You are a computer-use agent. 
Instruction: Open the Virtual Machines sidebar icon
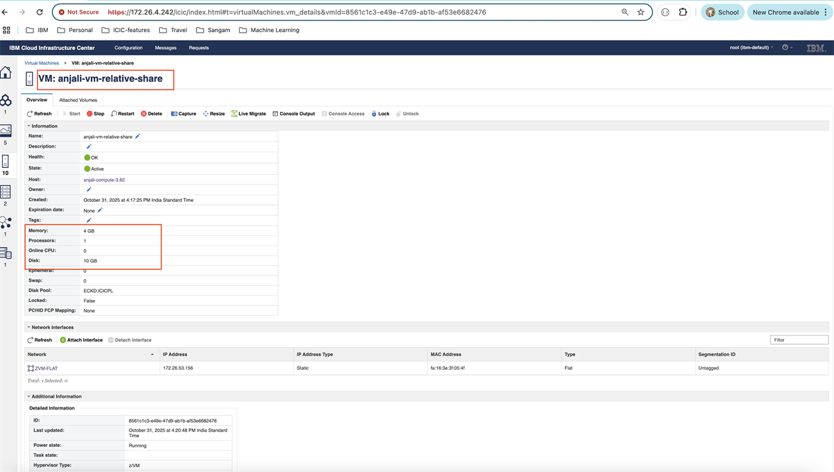(6, 161)
